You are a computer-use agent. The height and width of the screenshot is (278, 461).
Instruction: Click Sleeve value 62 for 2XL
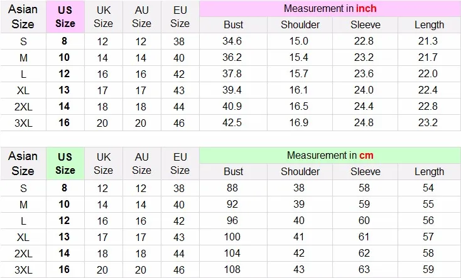pos(364,254)
